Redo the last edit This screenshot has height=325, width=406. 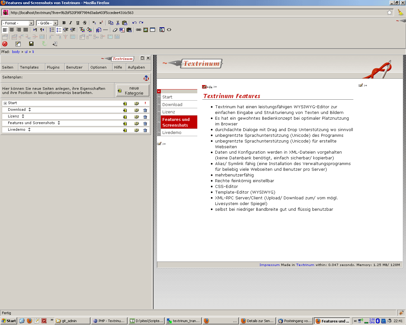pos(141,23)
